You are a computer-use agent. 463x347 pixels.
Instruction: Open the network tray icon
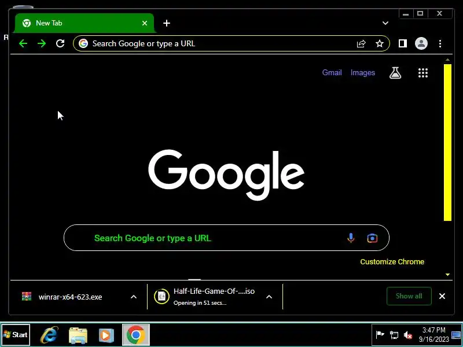(x=394, y=335)
